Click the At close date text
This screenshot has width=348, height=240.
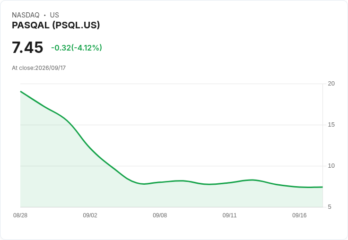pyautogui.click(x=39, y=68)
